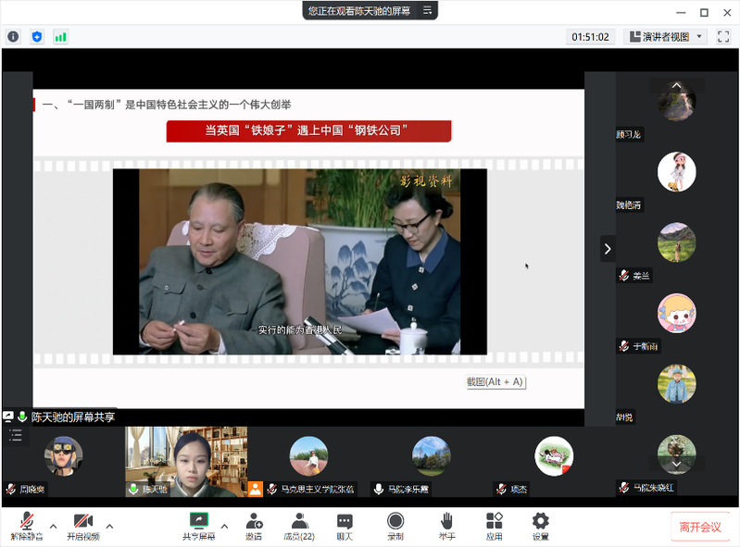Select 胡悦 participant avatar
The height and width of the screenshot is (547, 740).
(x=677, y=384)
